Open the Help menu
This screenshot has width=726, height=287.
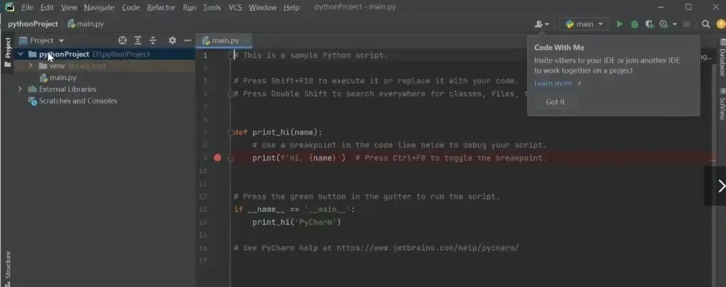point(291,7)
